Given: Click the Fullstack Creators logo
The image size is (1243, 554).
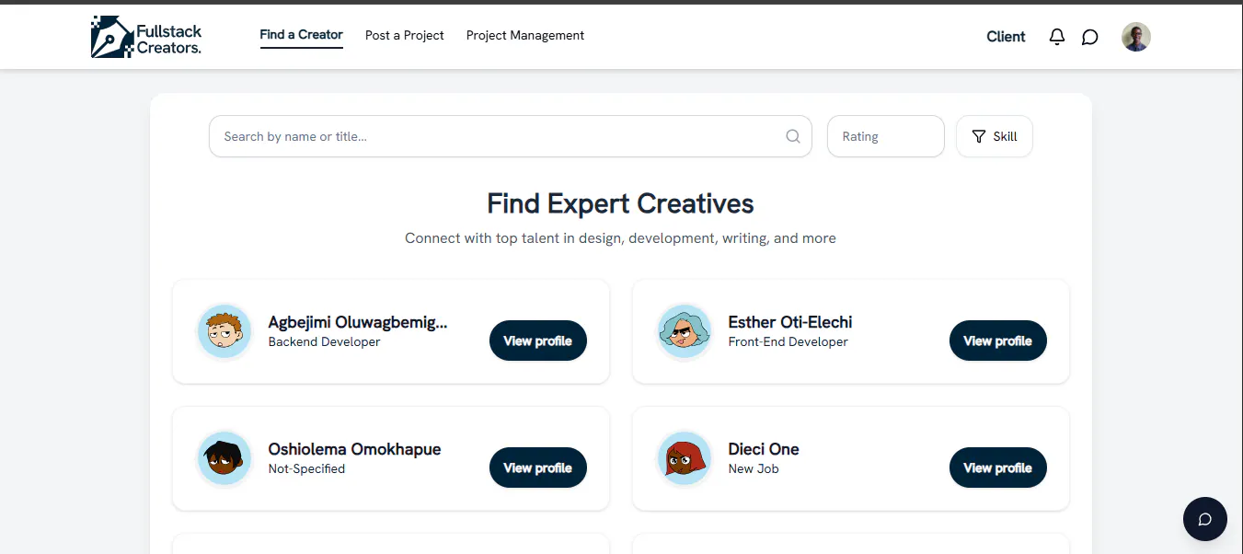Looking at the screenshot, I should pos(146,37).
